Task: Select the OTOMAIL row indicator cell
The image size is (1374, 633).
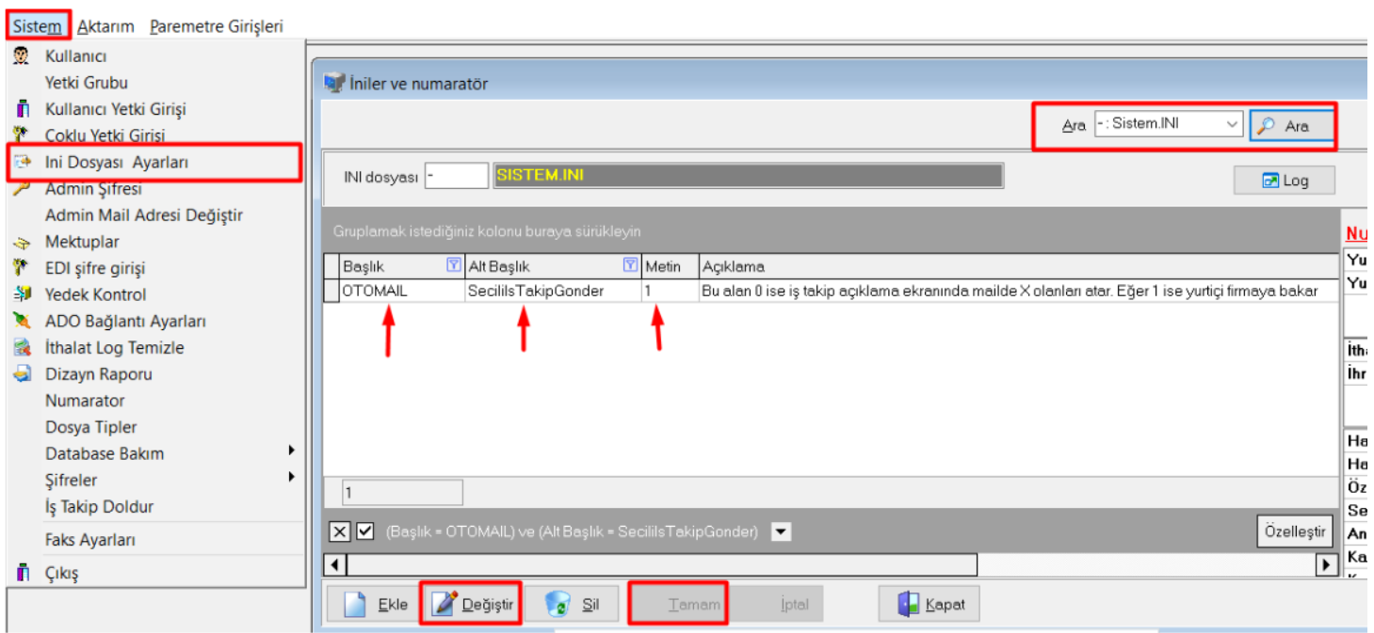Action: coord(331,292)
